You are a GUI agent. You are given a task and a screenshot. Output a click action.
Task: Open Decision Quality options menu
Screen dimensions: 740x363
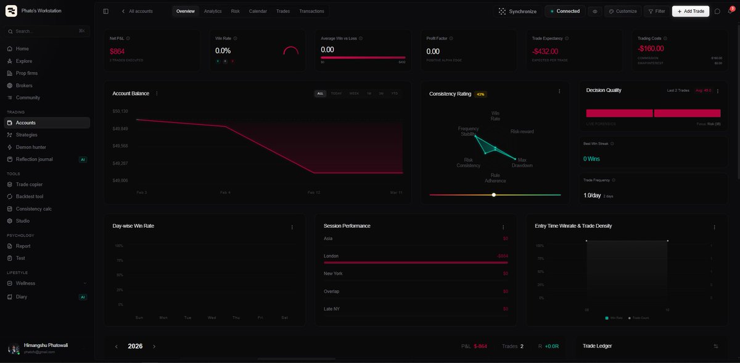[x=717, y=91]
